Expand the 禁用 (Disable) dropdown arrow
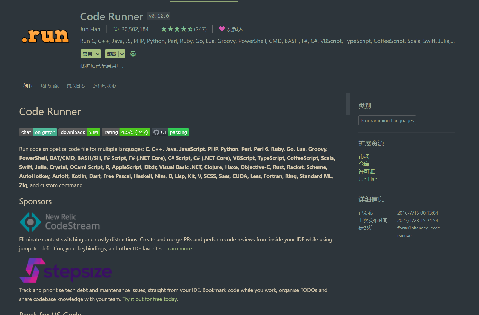Screen dimensions: 479x315 tap(98, 54)
